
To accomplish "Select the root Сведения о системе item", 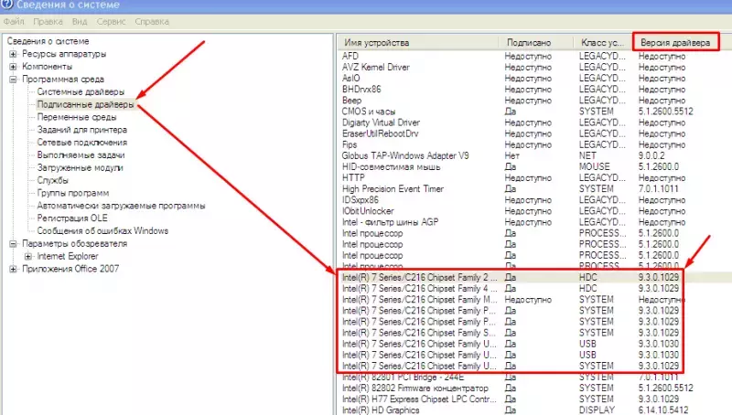I will [x=48, y=41].
